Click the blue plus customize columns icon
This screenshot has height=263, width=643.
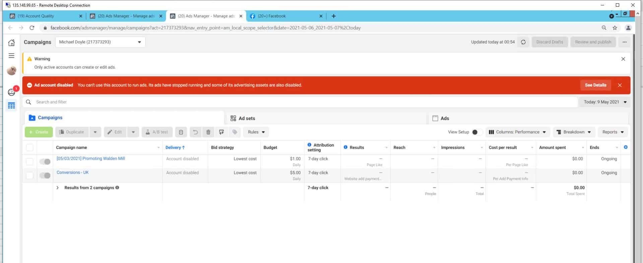coord(625,147)
